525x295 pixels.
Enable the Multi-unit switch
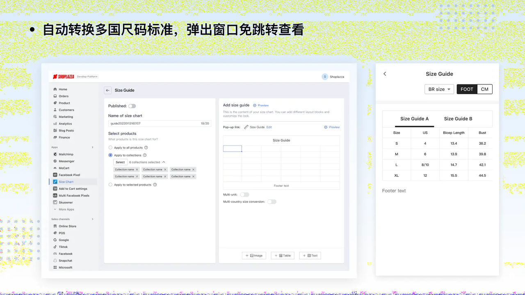(x=244, y=195)
